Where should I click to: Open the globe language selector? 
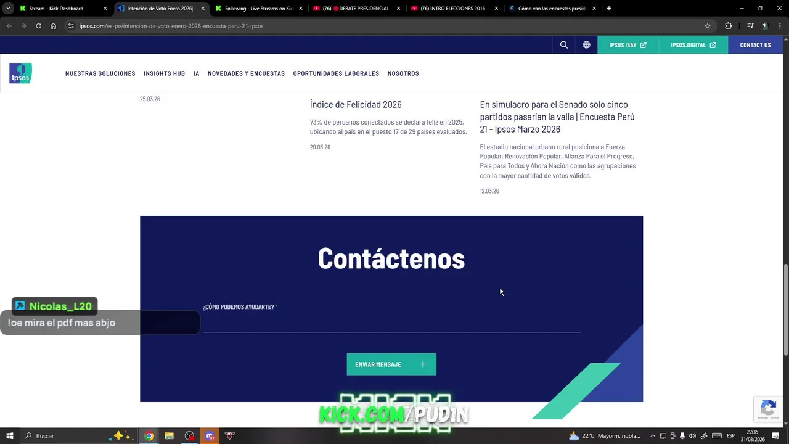(586, 45)
